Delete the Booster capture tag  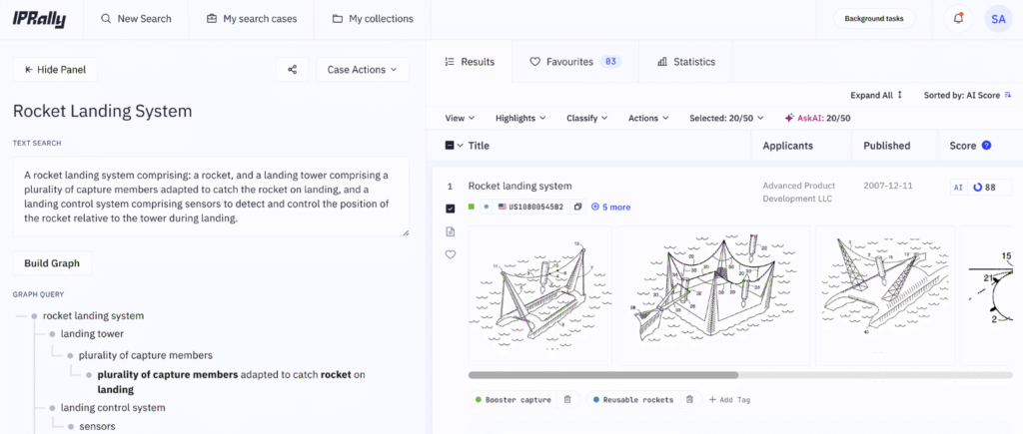567,400
